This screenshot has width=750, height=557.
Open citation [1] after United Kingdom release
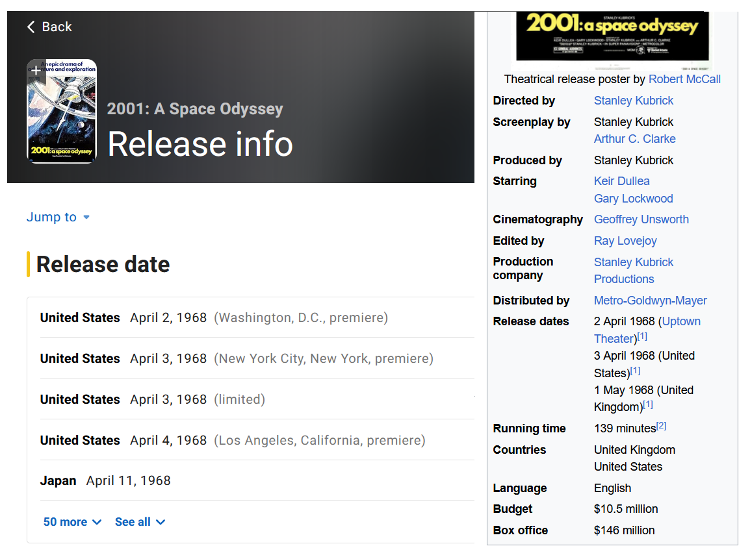(x=648, y=404)
